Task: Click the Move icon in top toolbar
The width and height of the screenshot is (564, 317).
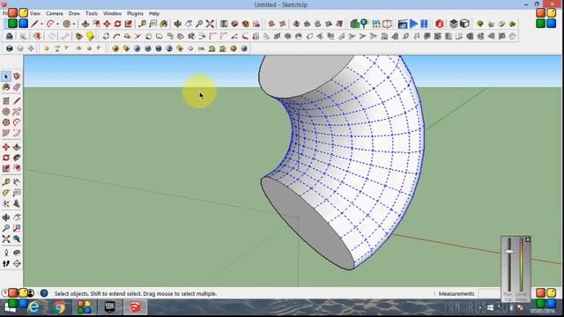Action: (x=107, y=24)
